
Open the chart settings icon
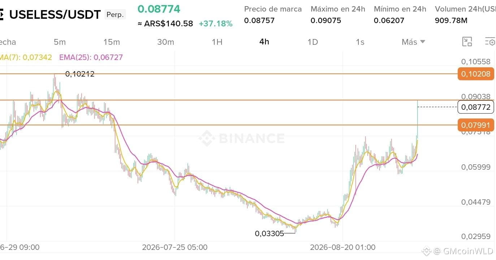point(490,42)
